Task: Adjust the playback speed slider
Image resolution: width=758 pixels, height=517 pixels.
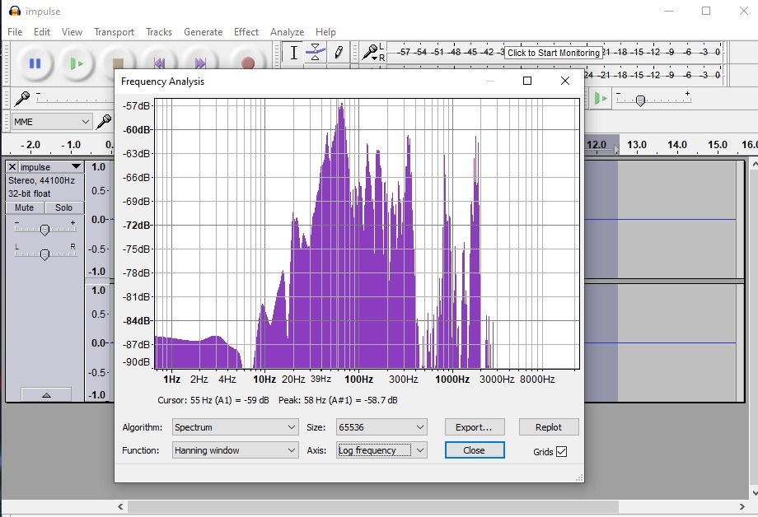Action: [x=640, y=100]
